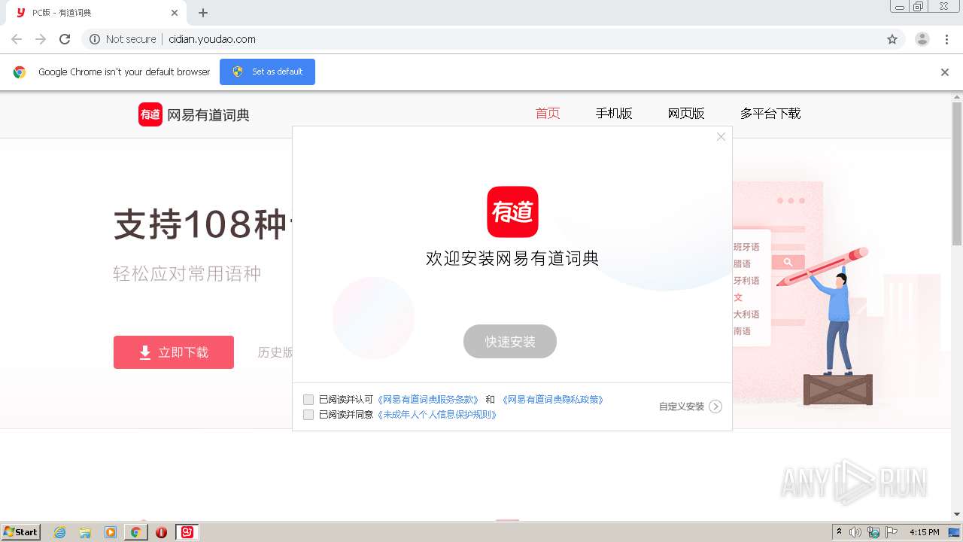
Task: Open the 《网易有道词典隐私政策》 link
Action: click(552, 400)
